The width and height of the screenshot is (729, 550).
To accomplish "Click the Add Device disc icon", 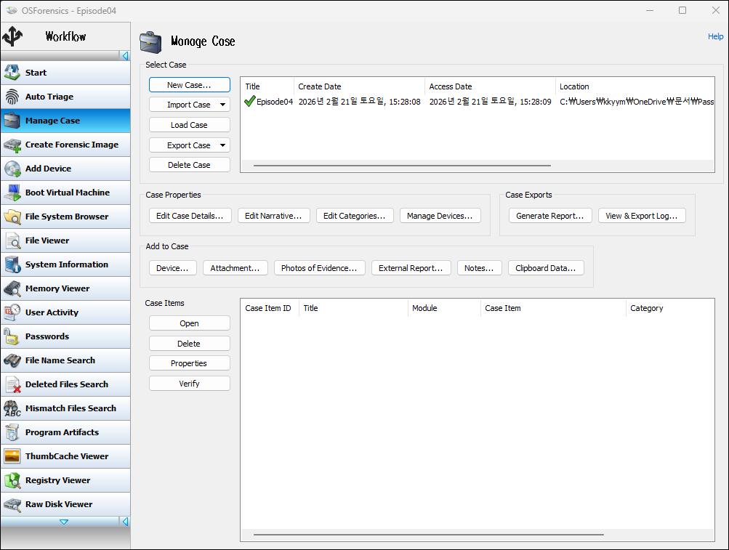I will [12, 169].
